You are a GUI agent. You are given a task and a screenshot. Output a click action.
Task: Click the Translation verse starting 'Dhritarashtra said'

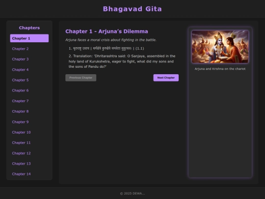(x=122, y=61)
